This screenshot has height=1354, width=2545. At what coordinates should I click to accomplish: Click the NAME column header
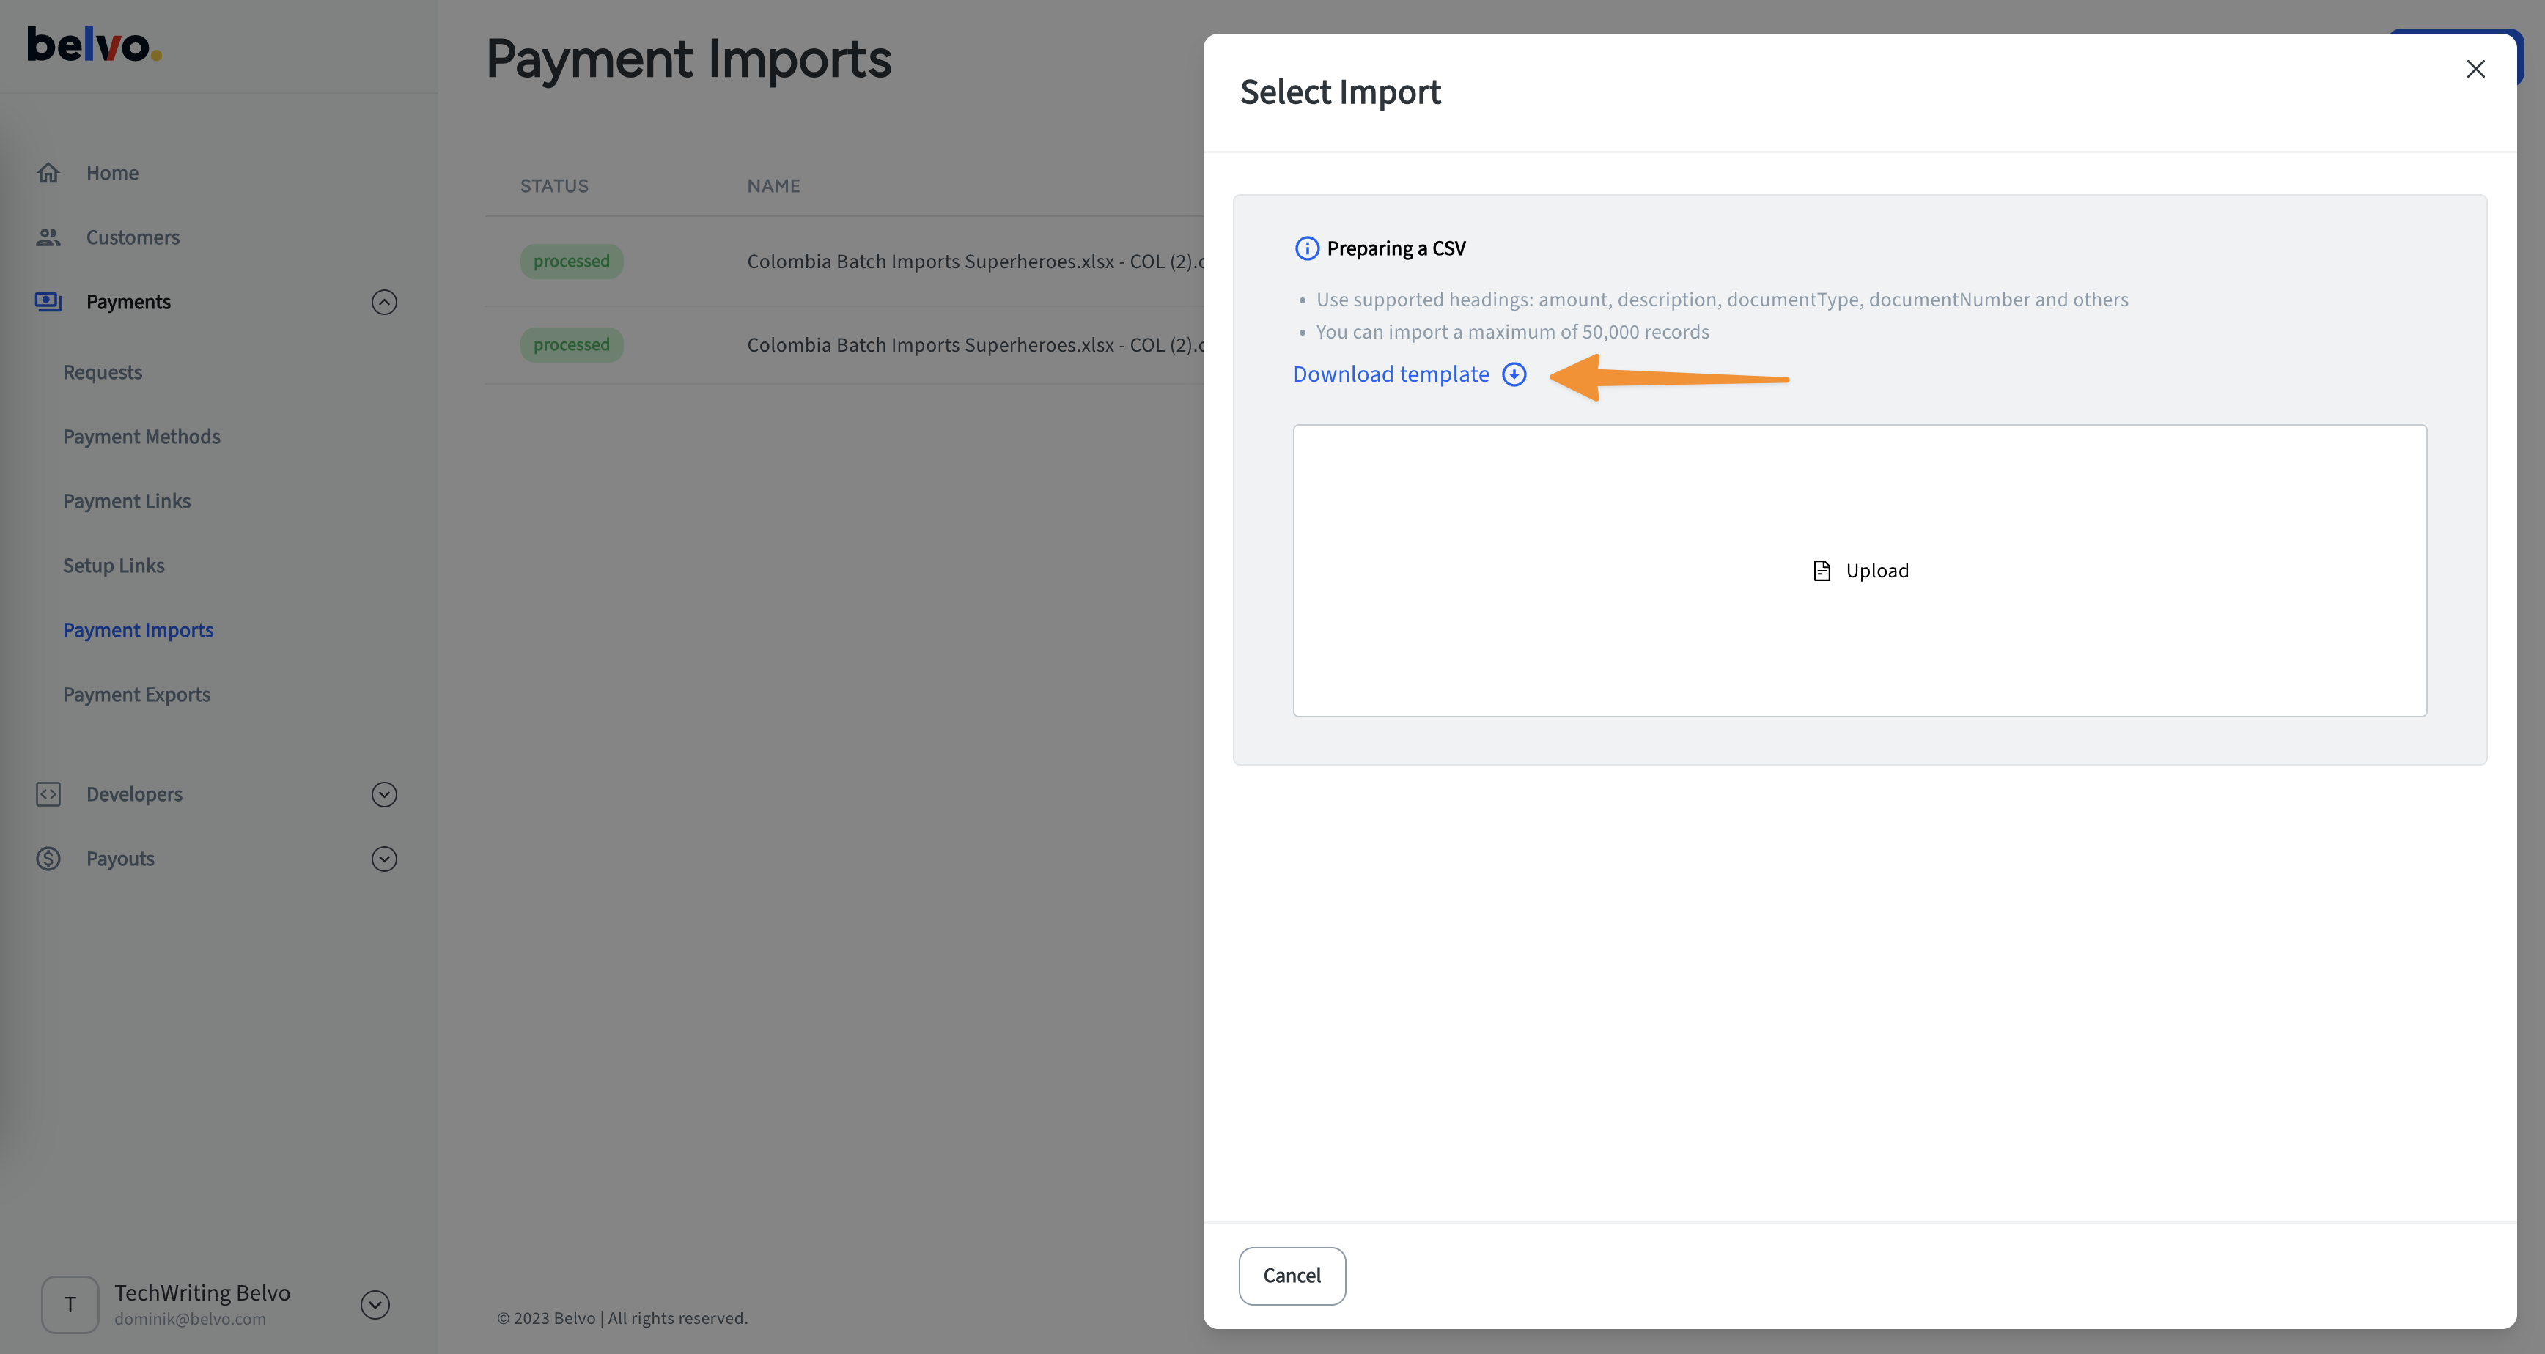click(x=773, y=185)
